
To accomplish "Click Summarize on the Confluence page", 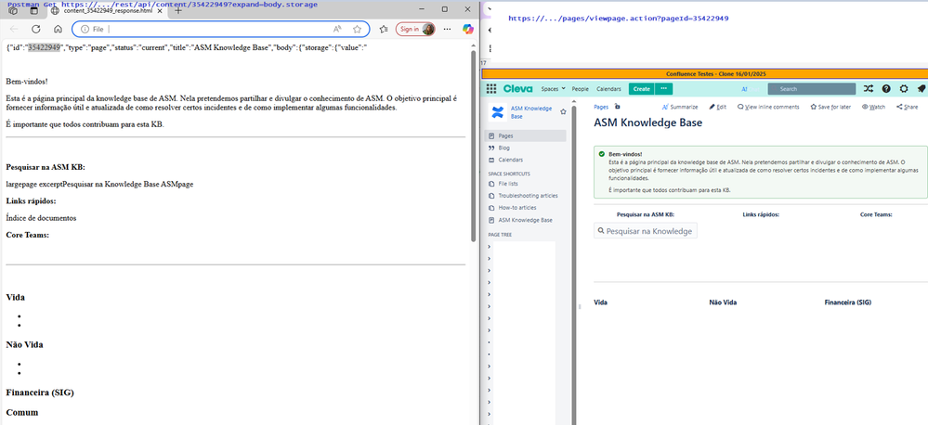I will click(680, 107).
